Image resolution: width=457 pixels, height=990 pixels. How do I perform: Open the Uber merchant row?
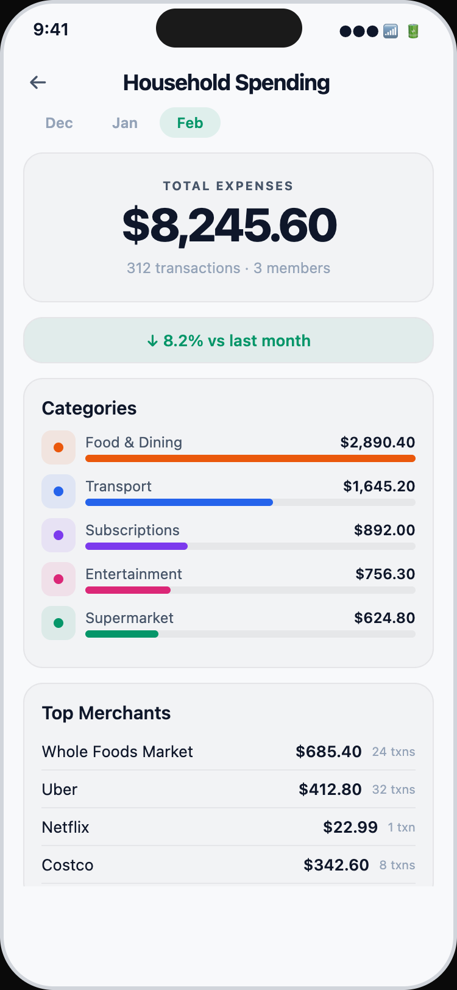[x=228, y=789]
